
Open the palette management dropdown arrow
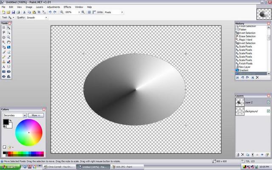(x=13, y=147)
